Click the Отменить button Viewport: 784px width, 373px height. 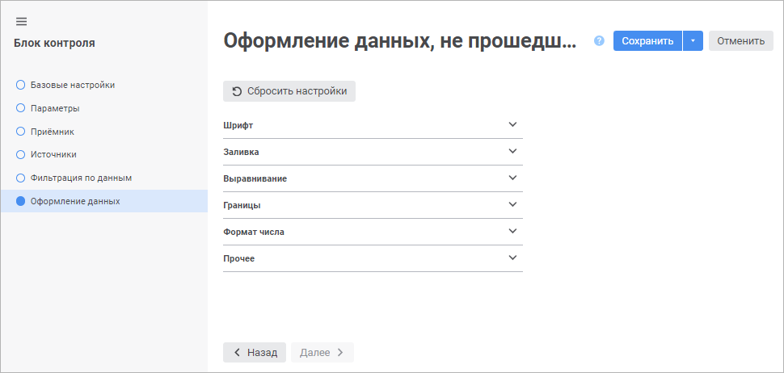click(740, 41)
